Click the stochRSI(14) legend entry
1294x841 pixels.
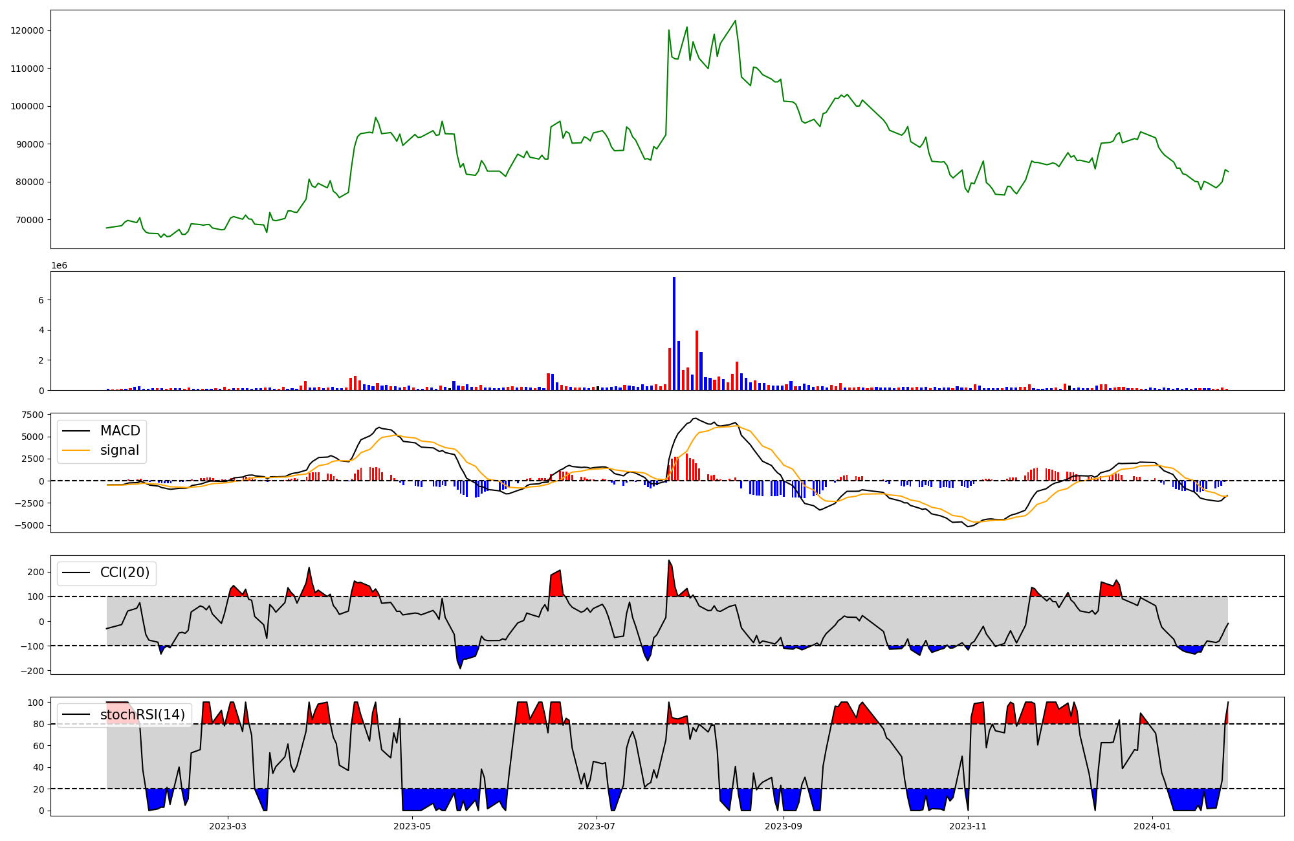point(142,715)
